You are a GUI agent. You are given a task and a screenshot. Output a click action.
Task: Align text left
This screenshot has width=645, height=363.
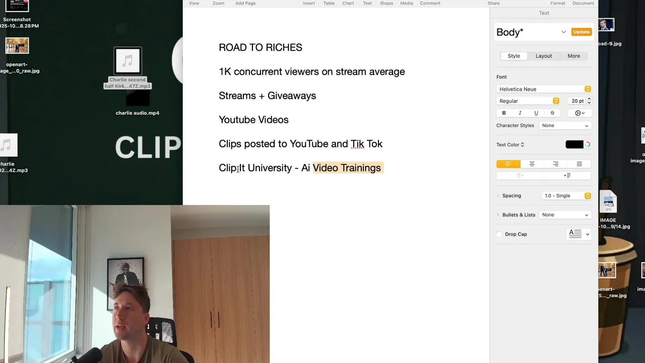tap(508, 164)
